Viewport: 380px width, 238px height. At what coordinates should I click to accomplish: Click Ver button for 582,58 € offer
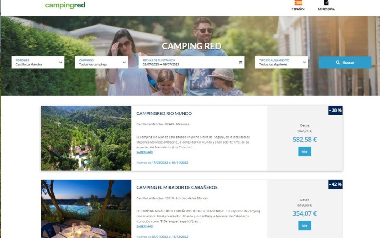(304, 151)
